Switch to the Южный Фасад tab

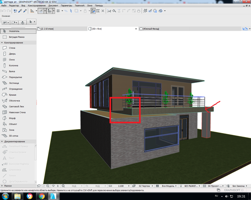[151, 29]
